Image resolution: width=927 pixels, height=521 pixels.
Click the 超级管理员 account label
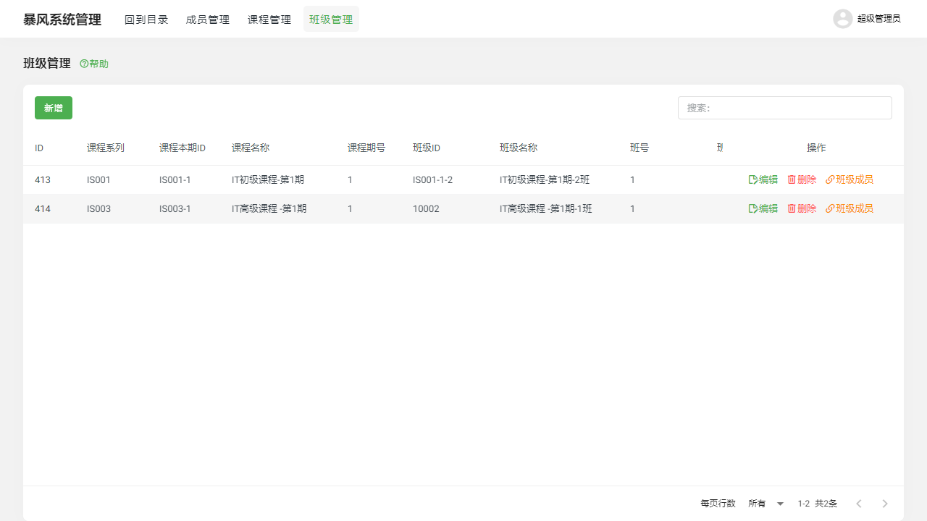point(880,19)
